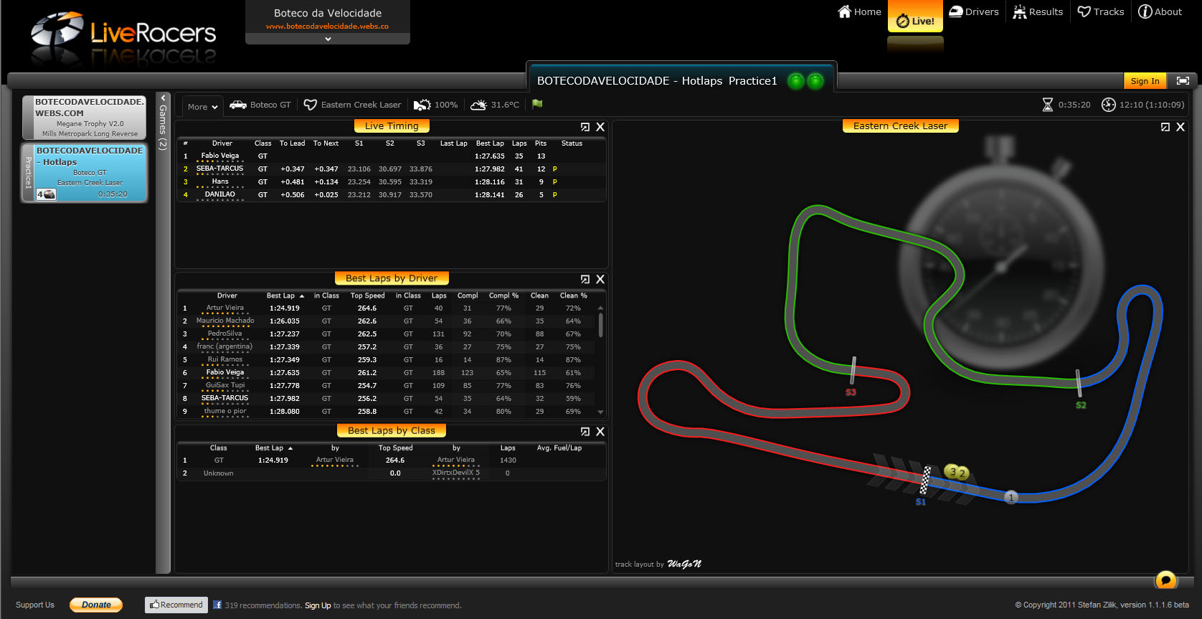
Task: Pop out the Eastern Creek Laser map panel
Action: click(x=1165, y=127)
